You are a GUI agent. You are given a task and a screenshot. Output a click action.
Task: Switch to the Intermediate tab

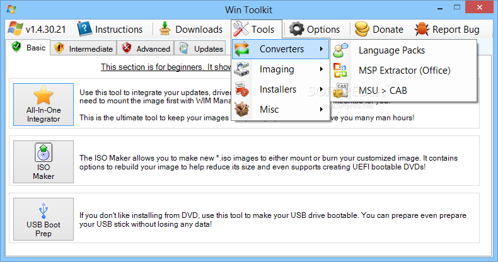tap(84, 48)
